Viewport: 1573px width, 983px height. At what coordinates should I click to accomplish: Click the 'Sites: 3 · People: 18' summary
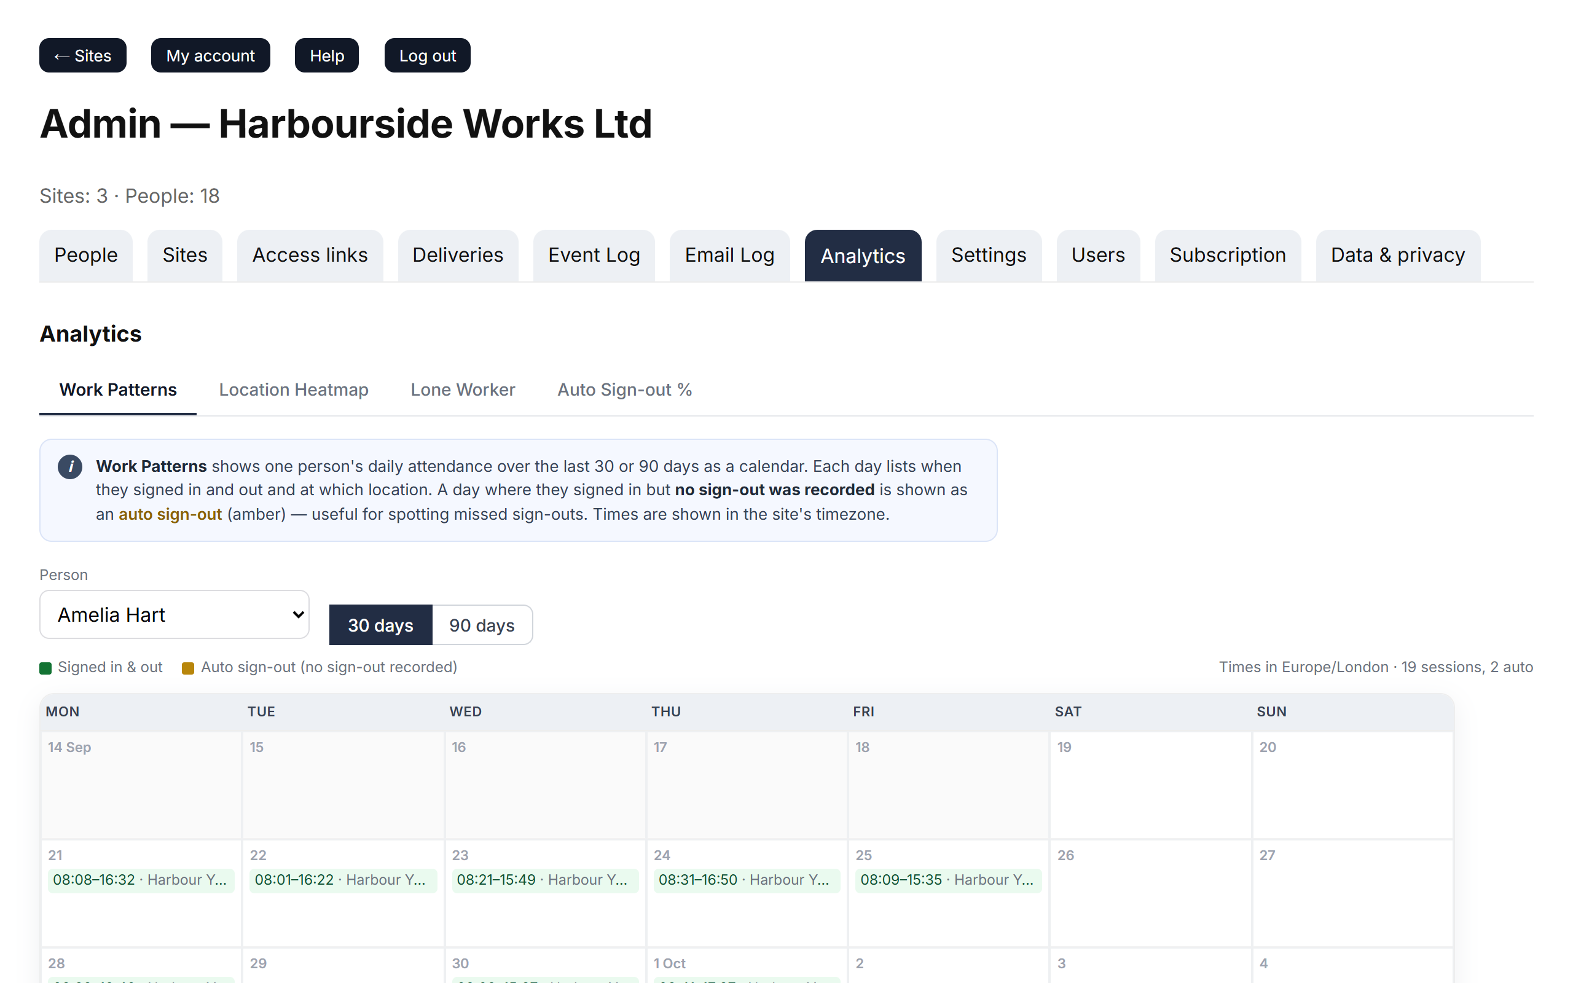[x=130, y=196]
